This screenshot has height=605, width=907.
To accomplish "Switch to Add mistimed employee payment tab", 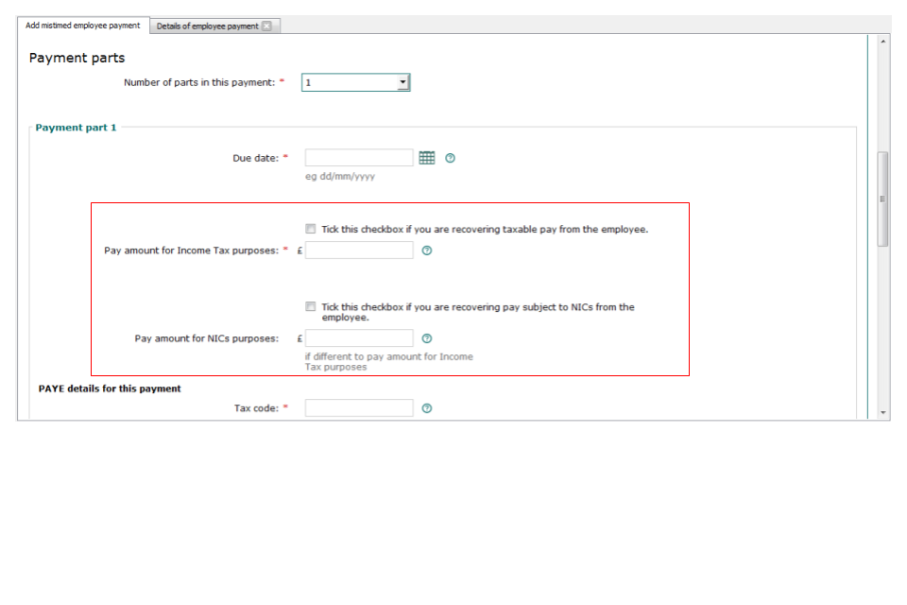I will point(83,26).
